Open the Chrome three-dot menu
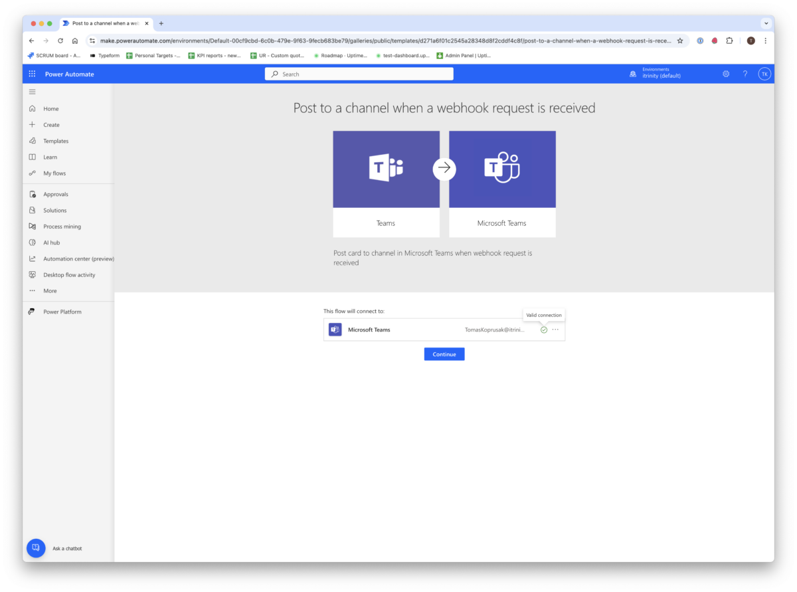The image size is (797, 592). (x=766, y=41)
